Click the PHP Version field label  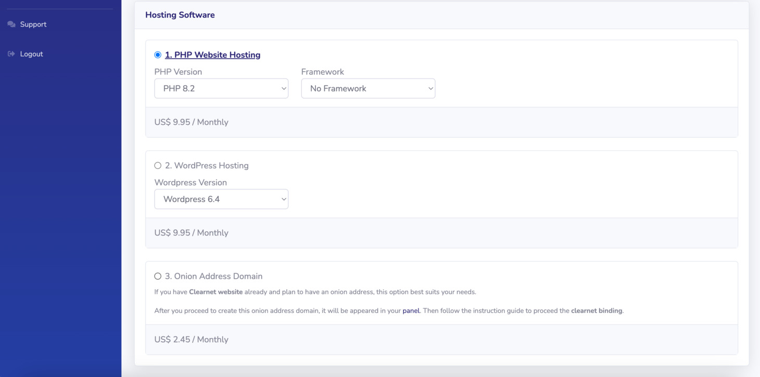[178, 72]
